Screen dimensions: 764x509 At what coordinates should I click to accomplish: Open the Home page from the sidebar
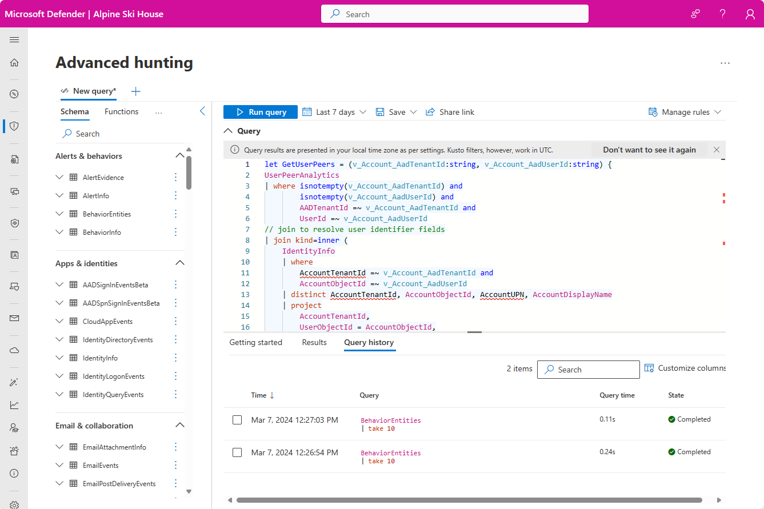point(14,62)
